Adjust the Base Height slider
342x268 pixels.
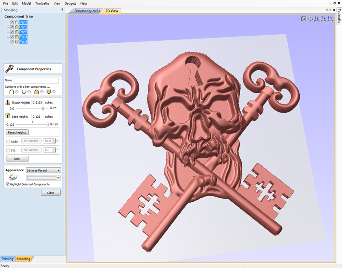click(47, 124)
